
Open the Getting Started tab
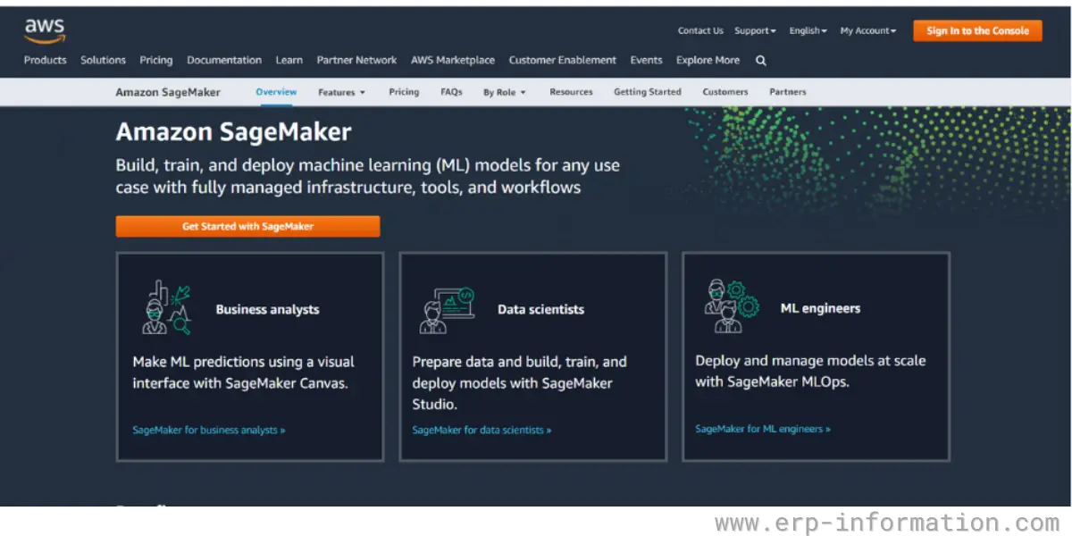tap(647, 92)
